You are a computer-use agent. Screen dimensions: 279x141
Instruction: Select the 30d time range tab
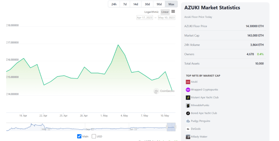(x=147, y=4)
